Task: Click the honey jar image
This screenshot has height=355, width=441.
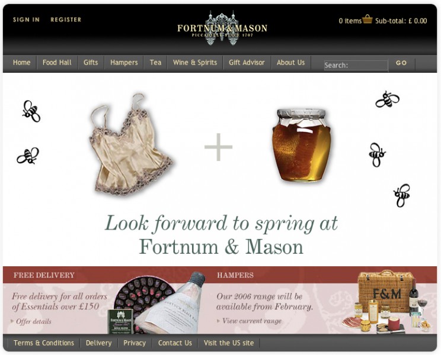Action: coord(302,145)
